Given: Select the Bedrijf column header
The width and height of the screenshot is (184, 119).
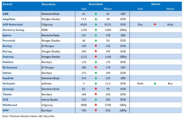Looking at the screenshot, I should (7, 4).
